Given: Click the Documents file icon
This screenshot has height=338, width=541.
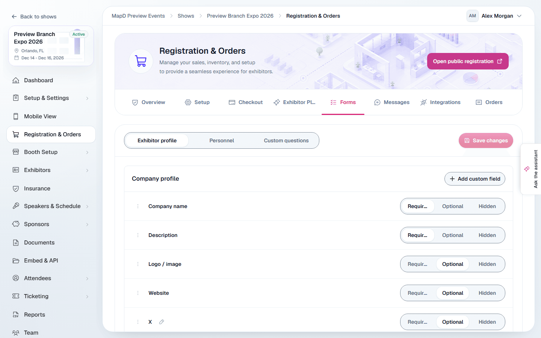Looking at the screenshot, I should pyautogui.click(x=16, y=243).
